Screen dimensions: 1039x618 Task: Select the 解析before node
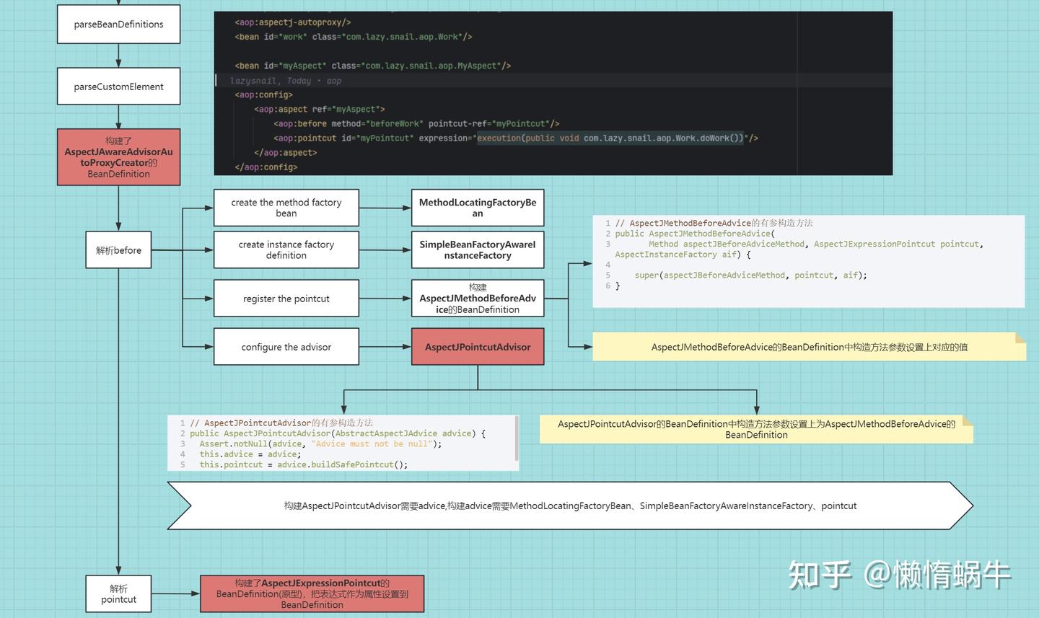pos(118,250)
